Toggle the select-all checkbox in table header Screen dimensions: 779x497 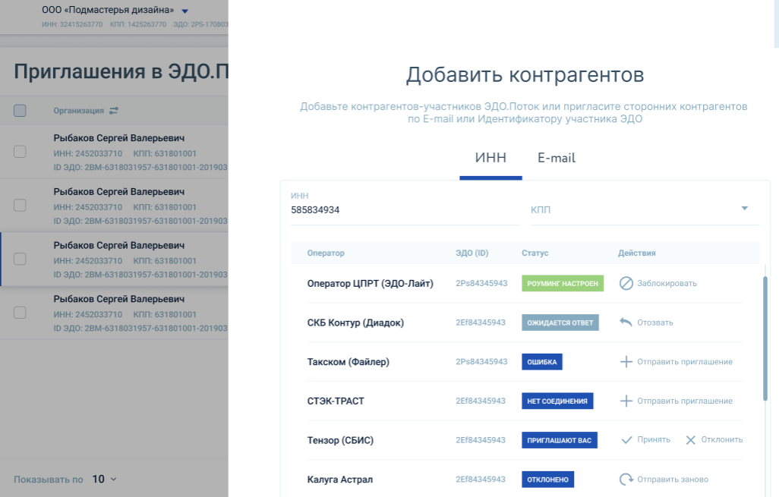click(20, 111)
